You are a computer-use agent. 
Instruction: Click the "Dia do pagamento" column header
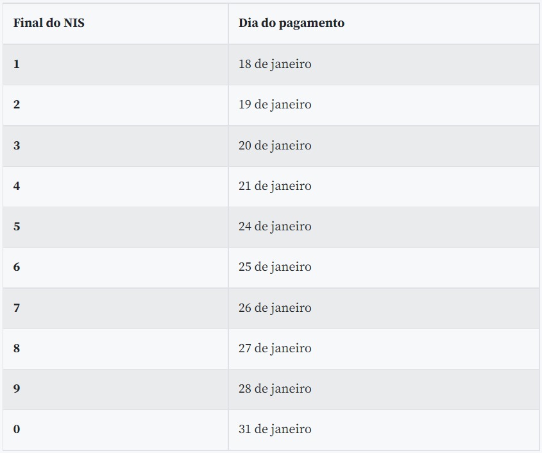pyautogui.click(x=291, y=23)
